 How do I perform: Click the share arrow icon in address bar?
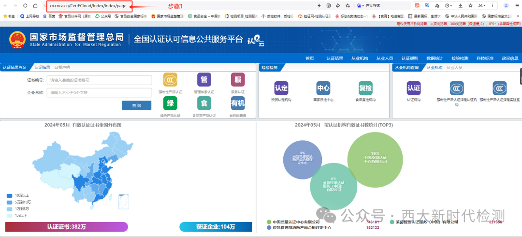(x=338, y=6)
